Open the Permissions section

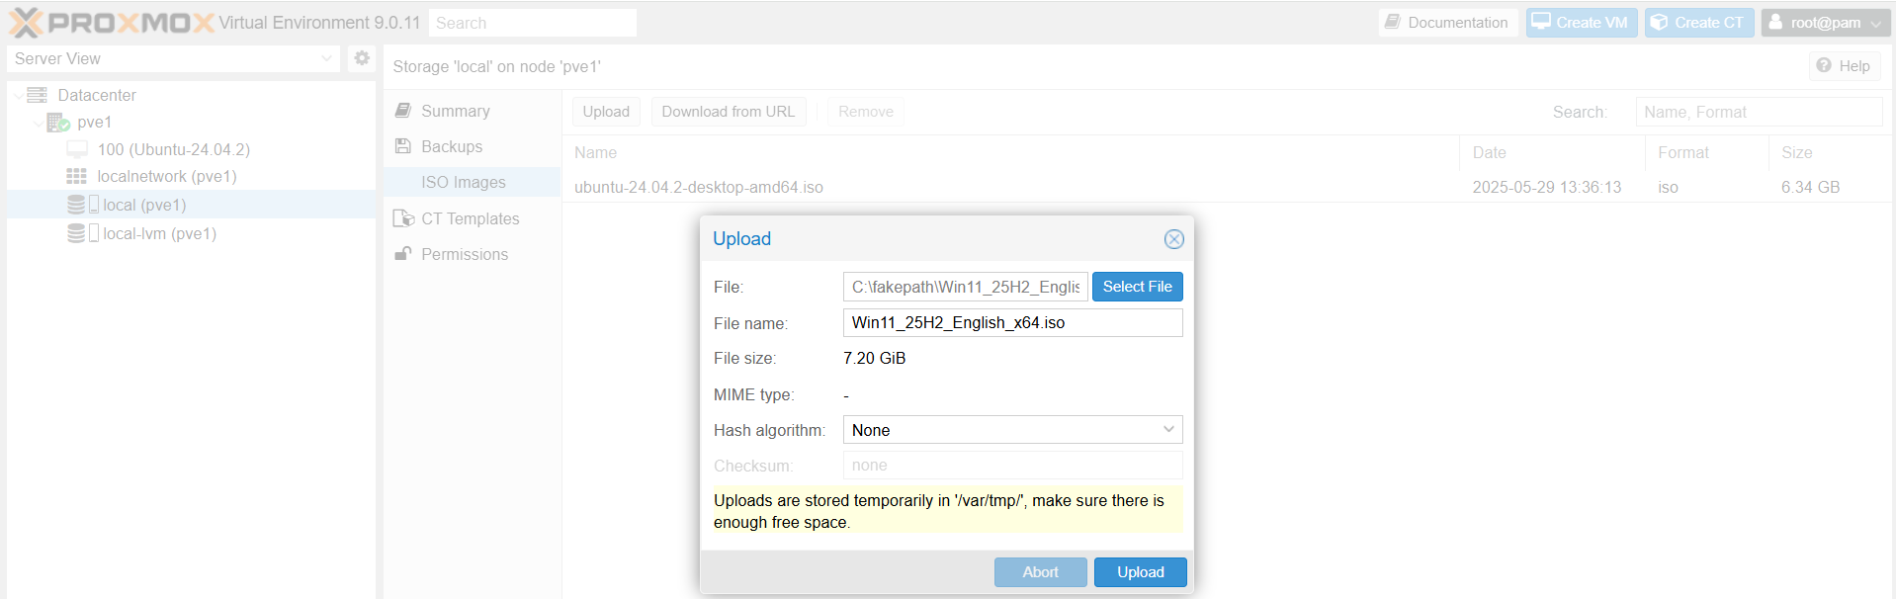click(472, 254)
